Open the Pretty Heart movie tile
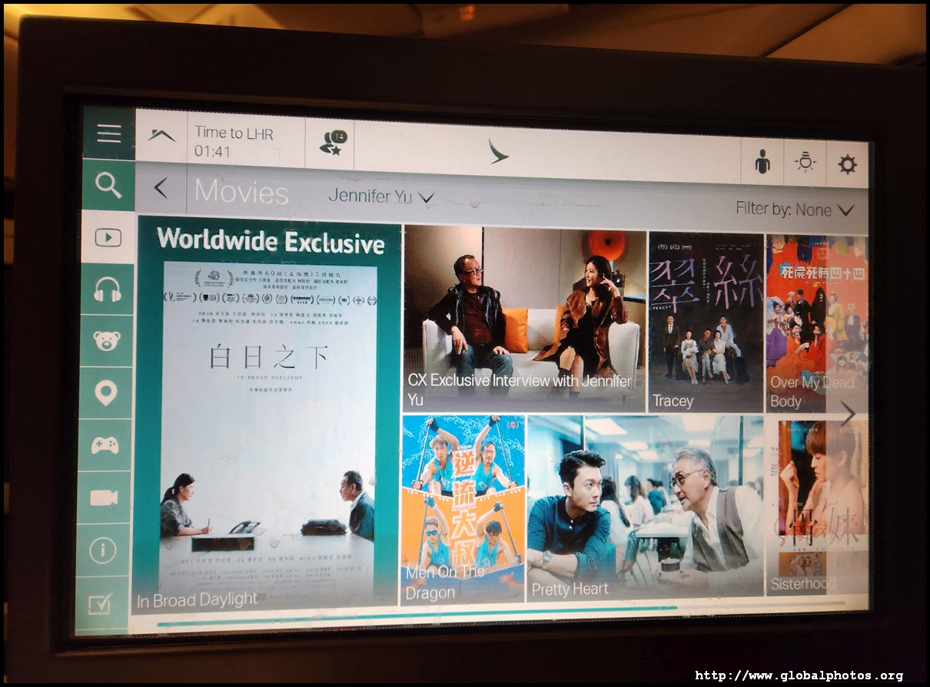Viewport: 930px width, 687px height. tap(646, 508)
